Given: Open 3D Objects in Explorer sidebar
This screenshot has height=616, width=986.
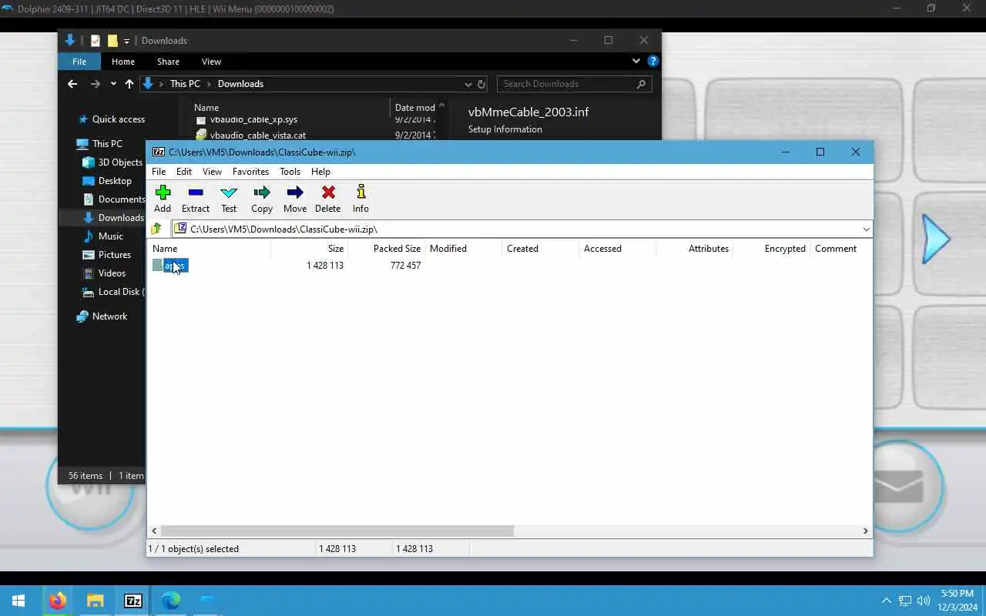Looking at the screenshot, I should coord(113,162).
